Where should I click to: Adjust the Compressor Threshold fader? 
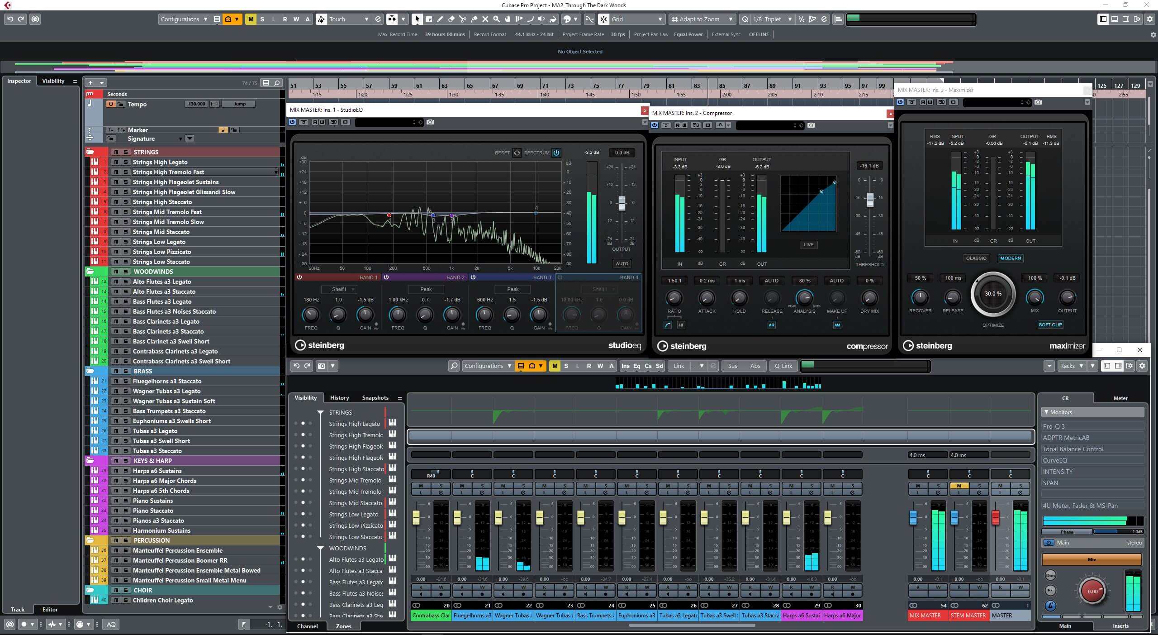(x=870, y=200)
